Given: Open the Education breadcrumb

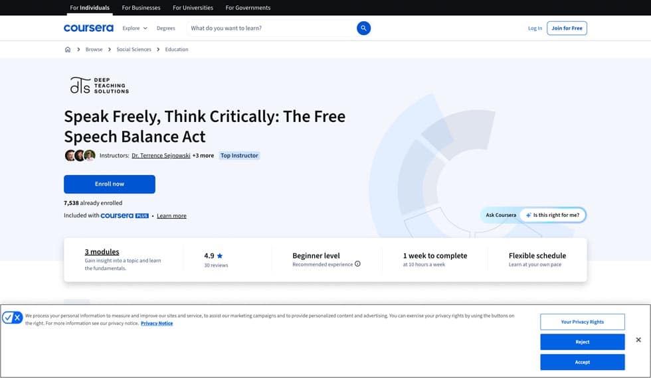Looking at the screenshot, I should pyautogui.click(x=177, y=49).
